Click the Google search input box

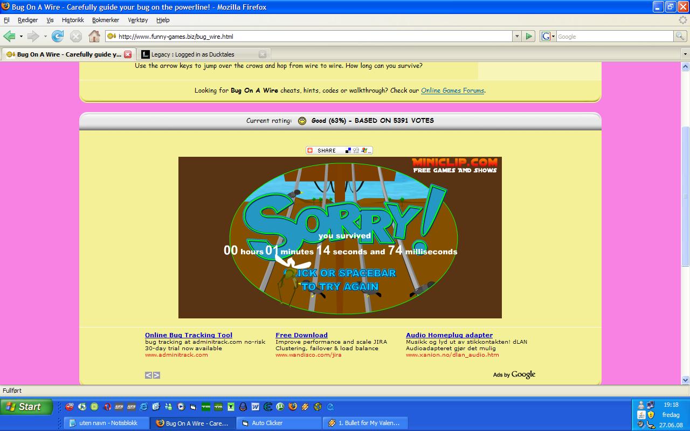click(x=615, y=36)
